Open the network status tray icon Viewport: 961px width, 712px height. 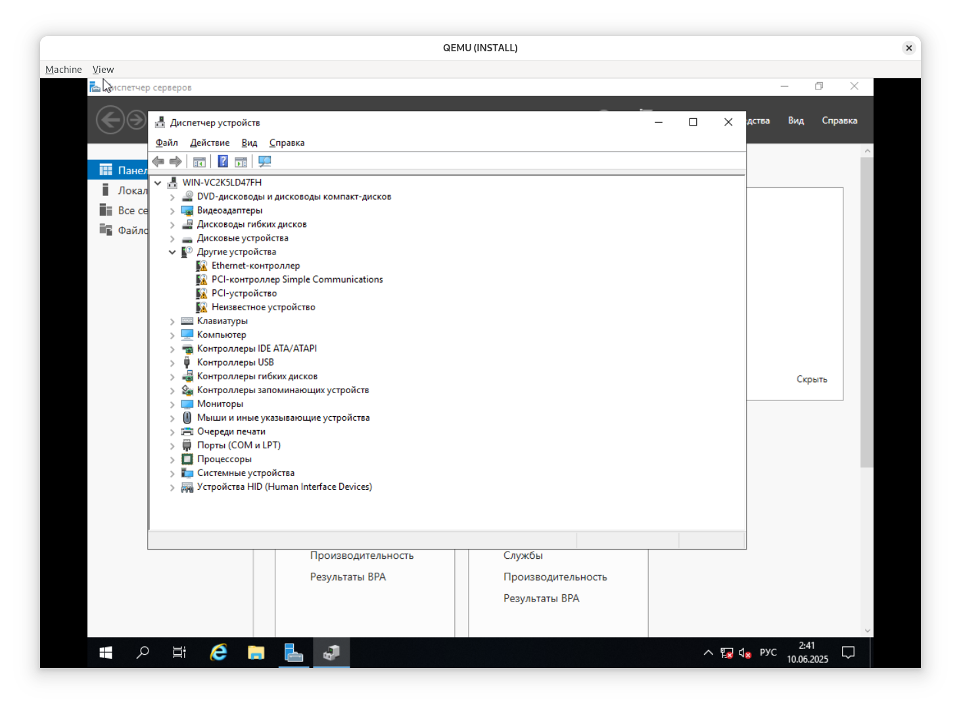pos(726,653)
